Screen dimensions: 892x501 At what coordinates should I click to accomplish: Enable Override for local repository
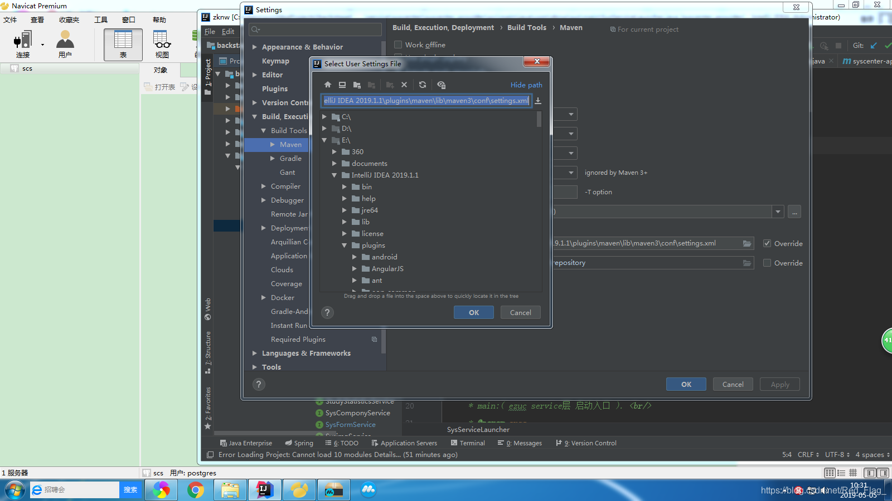[x=767, y=263]
